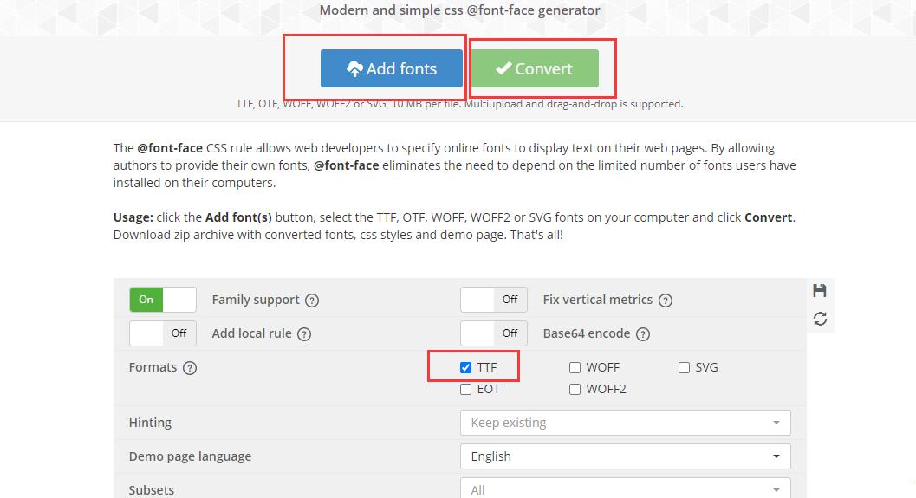Screen dimensions: 916x498
Task: Toggle the Family support switch
Action: [163, 300]
